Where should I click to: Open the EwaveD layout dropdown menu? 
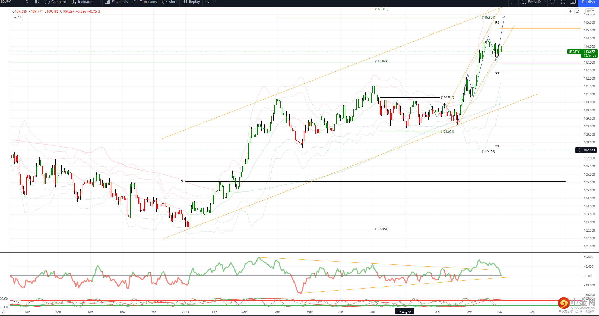pyautogui.click(x=545, y=2)
